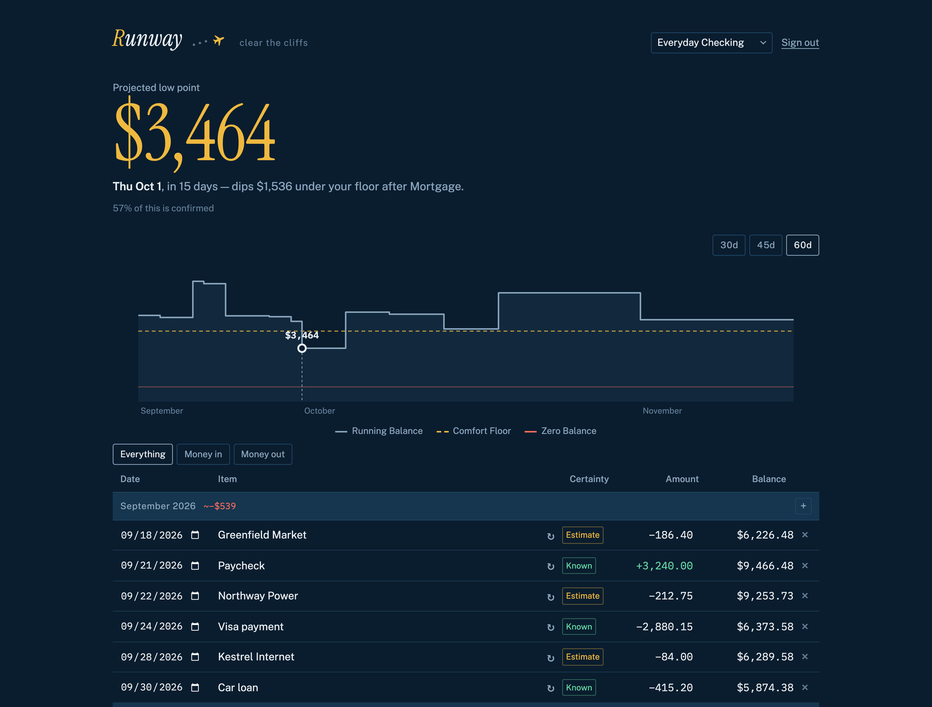This screenshot has width=932, height=707.
Task: Edit the 09/18/2026 date field
Action: click(x=152, y=535)
